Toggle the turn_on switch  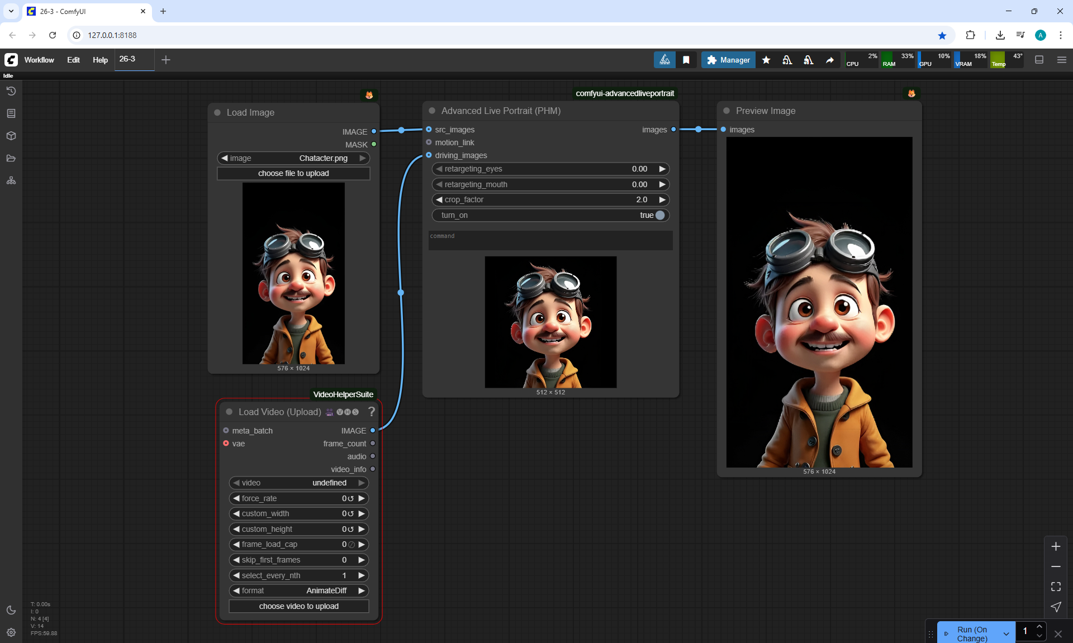click(x=659, y=215)
